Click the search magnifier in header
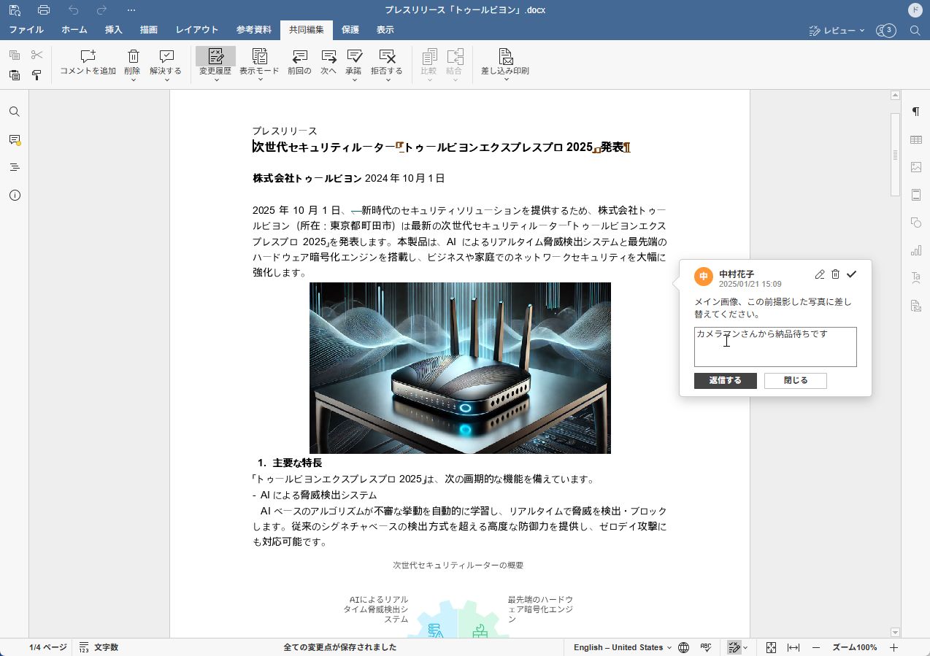 coord(915,31)
